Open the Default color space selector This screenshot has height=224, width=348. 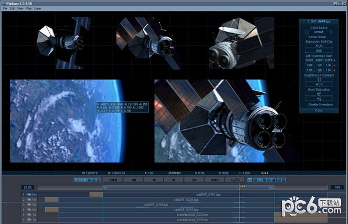(319, 32)
